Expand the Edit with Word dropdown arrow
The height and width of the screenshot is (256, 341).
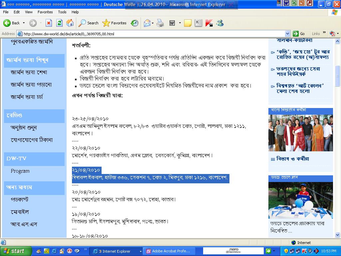click(180, 23)
